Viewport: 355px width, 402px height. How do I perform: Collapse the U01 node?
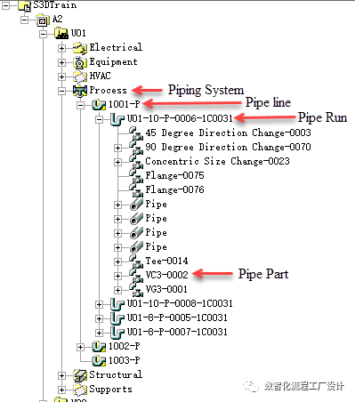point(44,34)
